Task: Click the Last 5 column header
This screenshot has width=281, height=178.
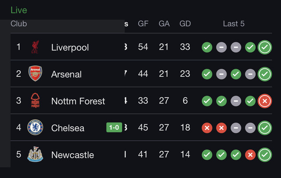Action: tap(234, 24)
